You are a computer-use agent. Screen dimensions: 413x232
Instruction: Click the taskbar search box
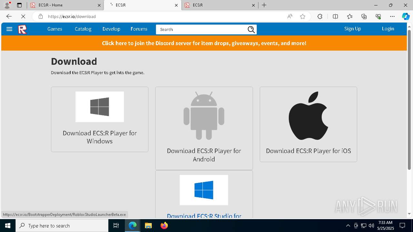pos(62,226)
